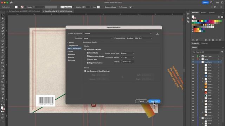This screenshot has width=225, height=126.
Task: Collapse the Front Cover layer
Action: click(x=199, y=62)
